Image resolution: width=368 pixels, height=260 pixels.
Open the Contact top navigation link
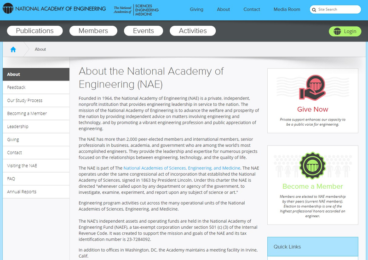252,9
